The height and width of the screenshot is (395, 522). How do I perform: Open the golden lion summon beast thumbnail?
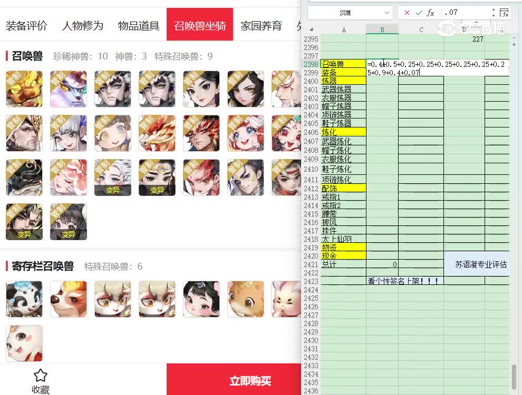[24, 89]
